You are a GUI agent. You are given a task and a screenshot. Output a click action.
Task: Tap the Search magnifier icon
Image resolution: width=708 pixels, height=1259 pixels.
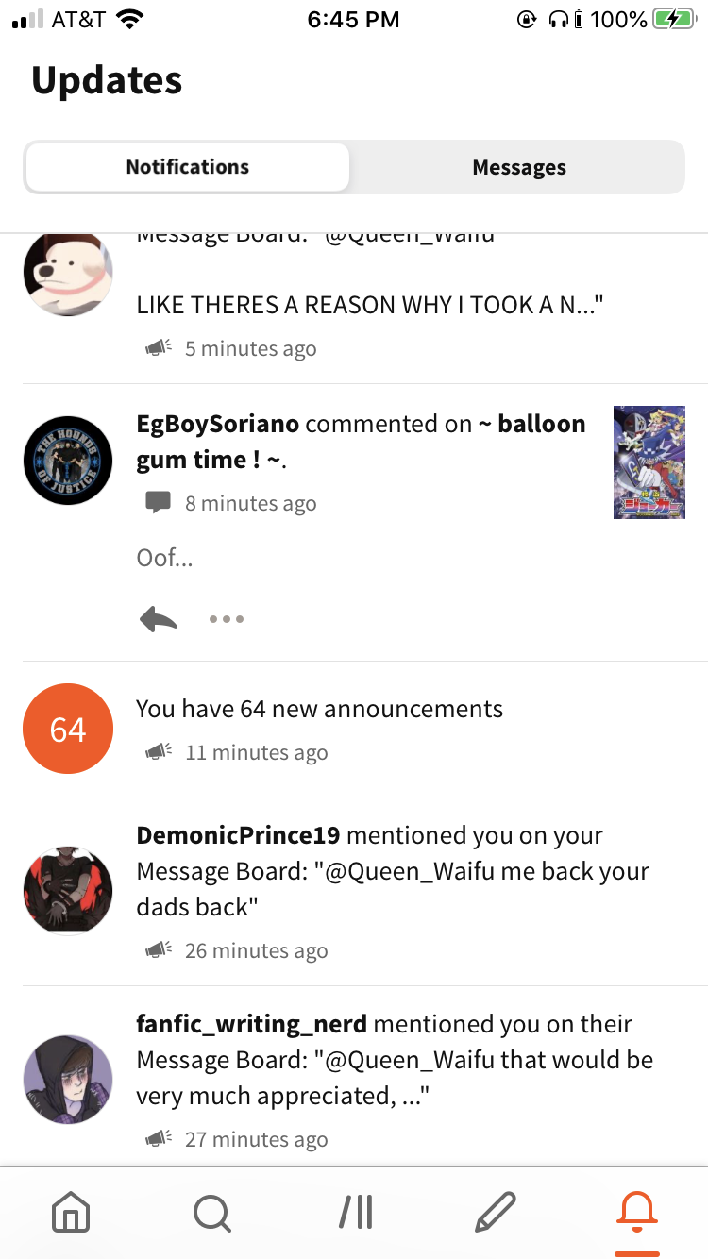211,1211
